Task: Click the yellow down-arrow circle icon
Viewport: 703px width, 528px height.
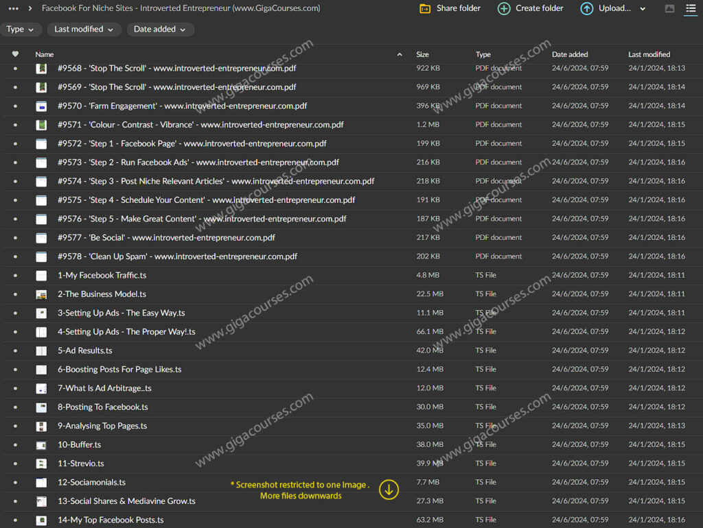Action: 389,490
